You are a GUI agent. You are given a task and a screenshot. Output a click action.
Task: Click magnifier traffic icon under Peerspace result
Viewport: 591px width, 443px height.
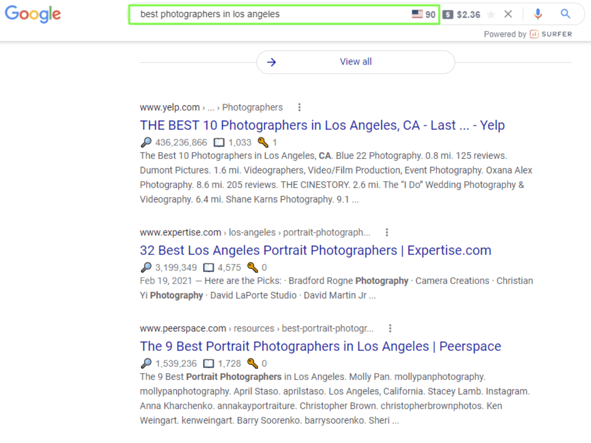(x=146, y=364)
